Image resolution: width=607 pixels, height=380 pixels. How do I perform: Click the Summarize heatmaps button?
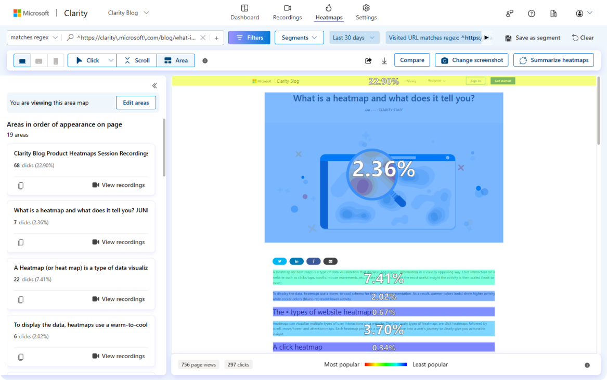point(553,60)
